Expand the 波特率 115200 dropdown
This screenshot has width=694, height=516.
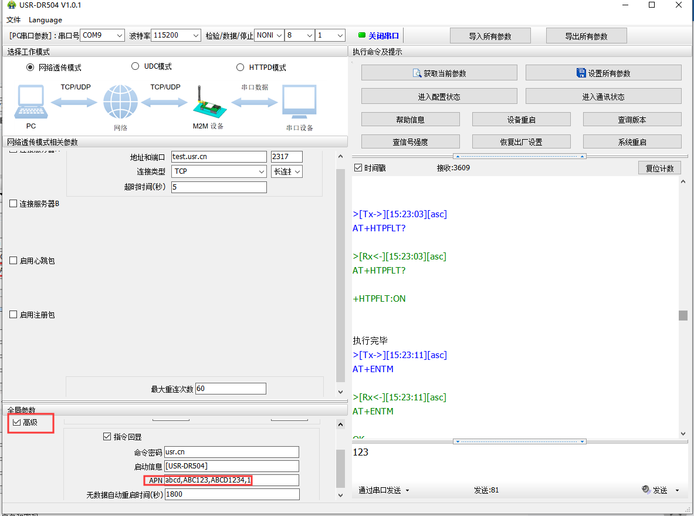pyautogui.click(x=176, y=35)
